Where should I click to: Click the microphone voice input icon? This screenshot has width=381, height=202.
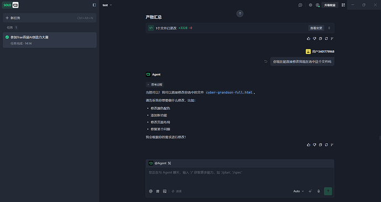click(319, 192)
